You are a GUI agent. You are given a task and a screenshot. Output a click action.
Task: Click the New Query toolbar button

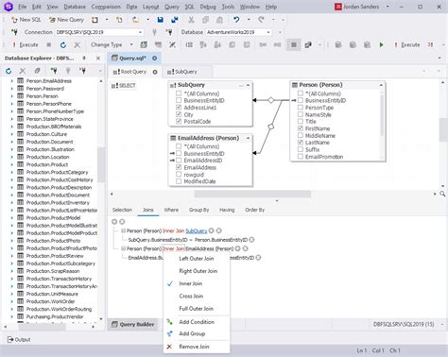coord(67,20)
